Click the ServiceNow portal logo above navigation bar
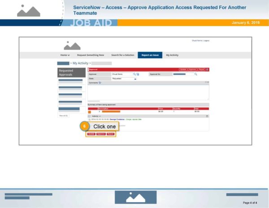 tap(72, 46)
